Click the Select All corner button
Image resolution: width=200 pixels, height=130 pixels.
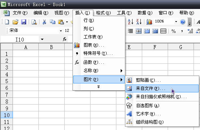coord(6,47)
